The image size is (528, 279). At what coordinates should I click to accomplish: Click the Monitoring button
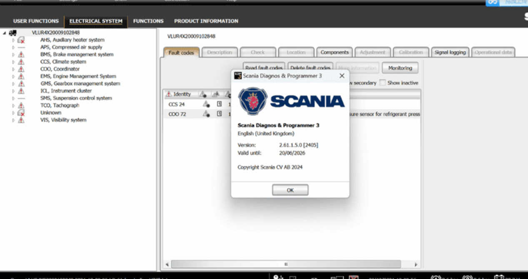tap(400, 67)
